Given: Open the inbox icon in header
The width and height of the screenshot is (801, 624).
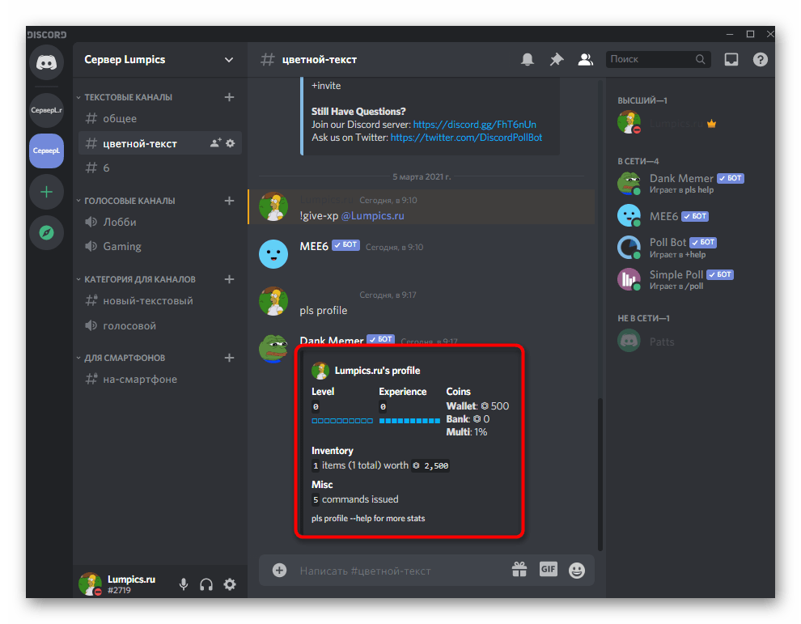Looking at the screenshot, I should pyautogui.click(x=731, y=60).
